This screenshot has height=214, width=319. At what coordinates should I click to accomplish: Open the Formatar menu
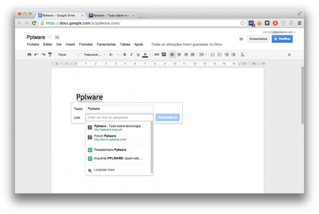(x=86, y=44)
